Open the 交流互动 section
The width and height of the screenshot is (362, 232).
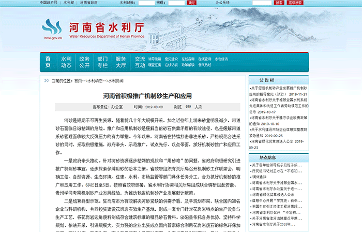(140, 62)
